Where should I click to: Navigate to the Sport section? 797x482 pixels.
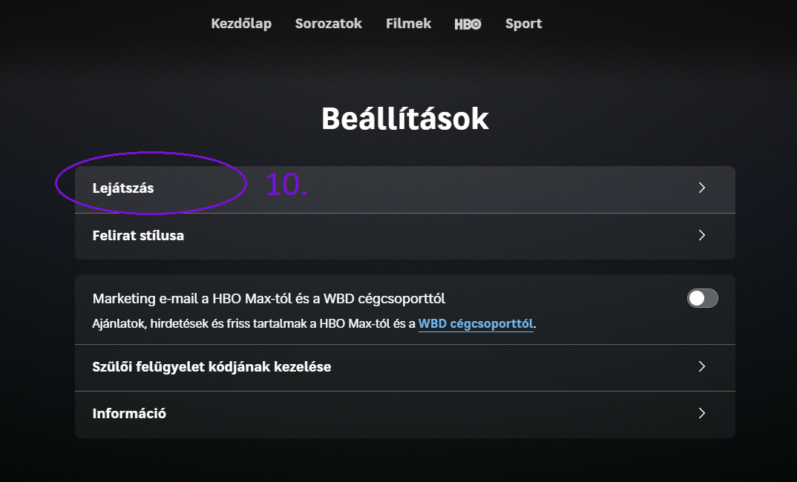pyautogui.click(x=523, y=23)
